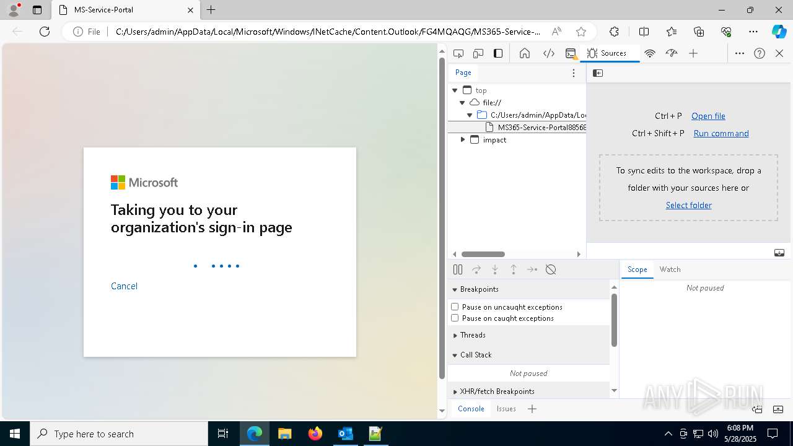Open the DevTools Welcome home tool

pyautogui.click(x=525, y=53)
